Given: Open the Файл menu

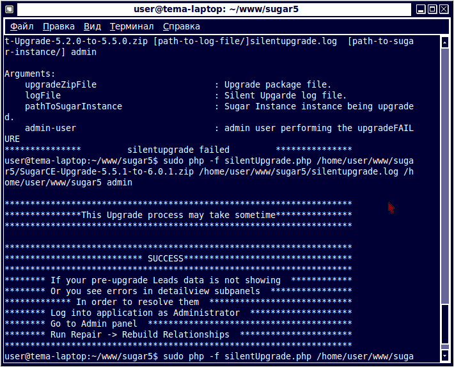Looking at the screenshot, I should [22, 26].
